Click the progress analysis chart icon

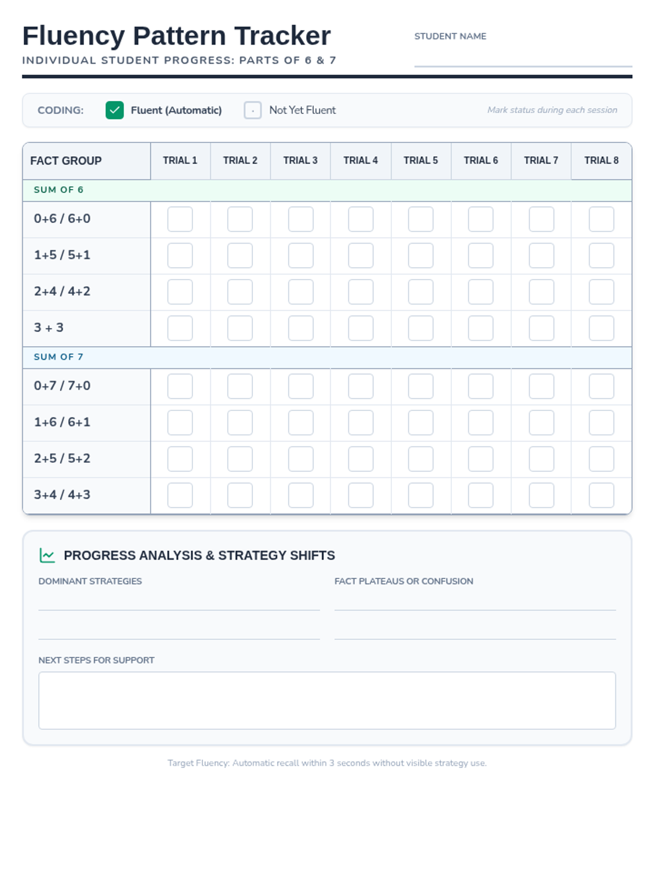47,555
